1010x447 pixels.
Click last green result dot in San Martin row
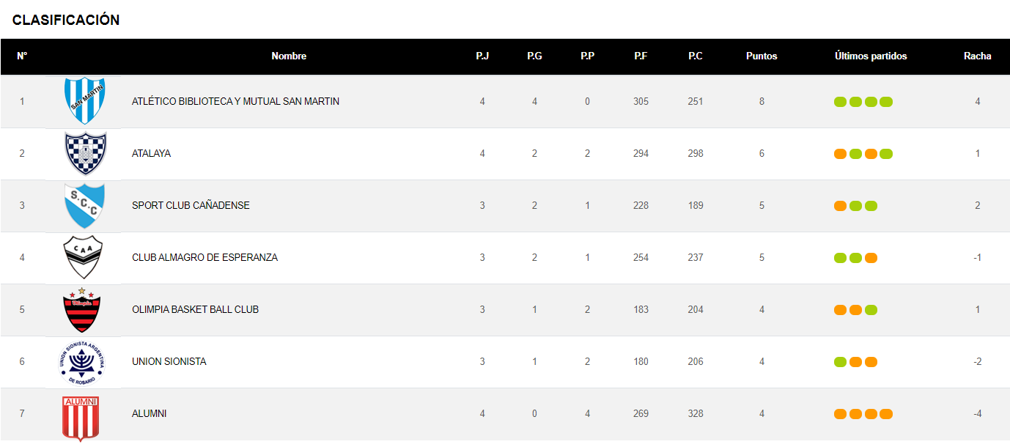point(886,102)
